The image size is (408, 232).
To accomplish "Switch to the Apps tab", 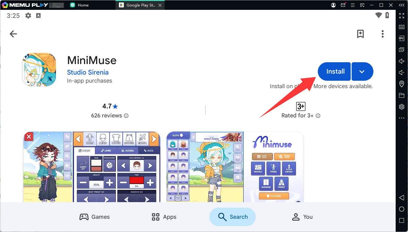I will (x=164, y=217).
